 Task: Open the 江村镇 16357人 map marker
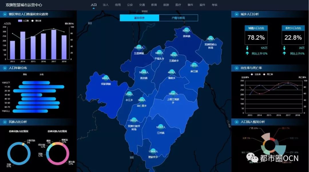161,127
